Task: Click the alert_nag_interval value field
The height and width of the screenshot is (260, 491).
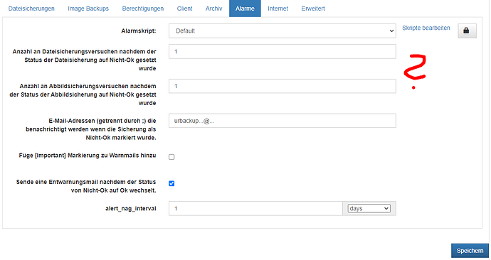Action: pyautogui.click(x=255, y=208)
